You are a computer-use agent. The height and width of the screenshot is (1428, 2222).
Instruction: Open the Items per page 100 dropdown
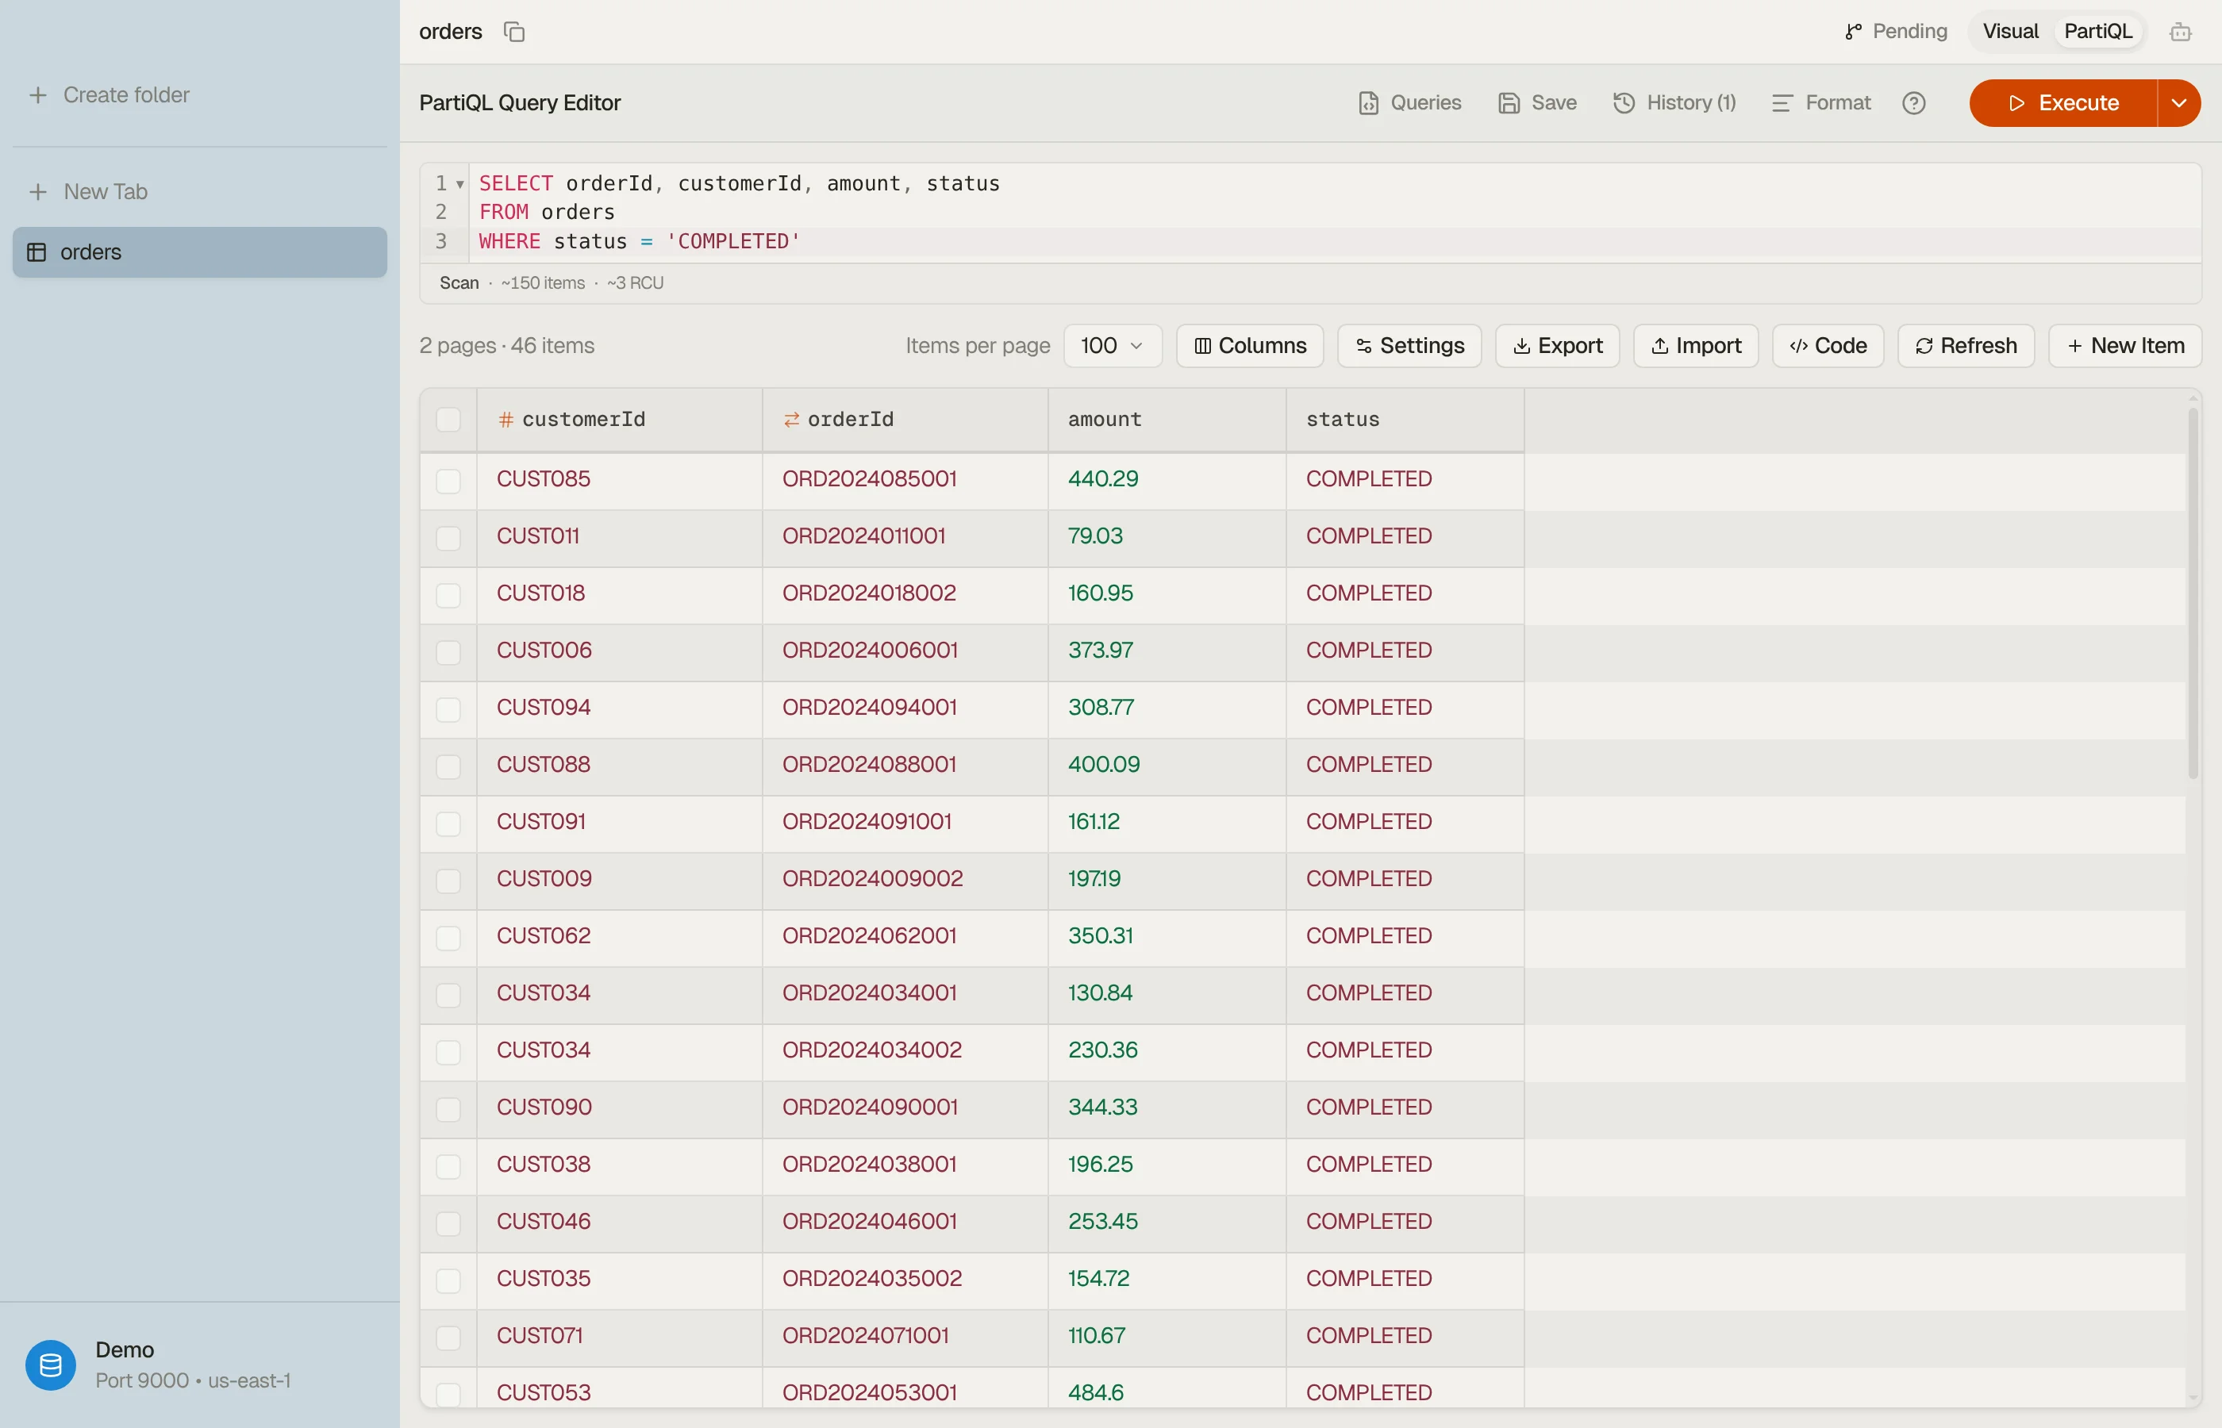[1112, 346]
